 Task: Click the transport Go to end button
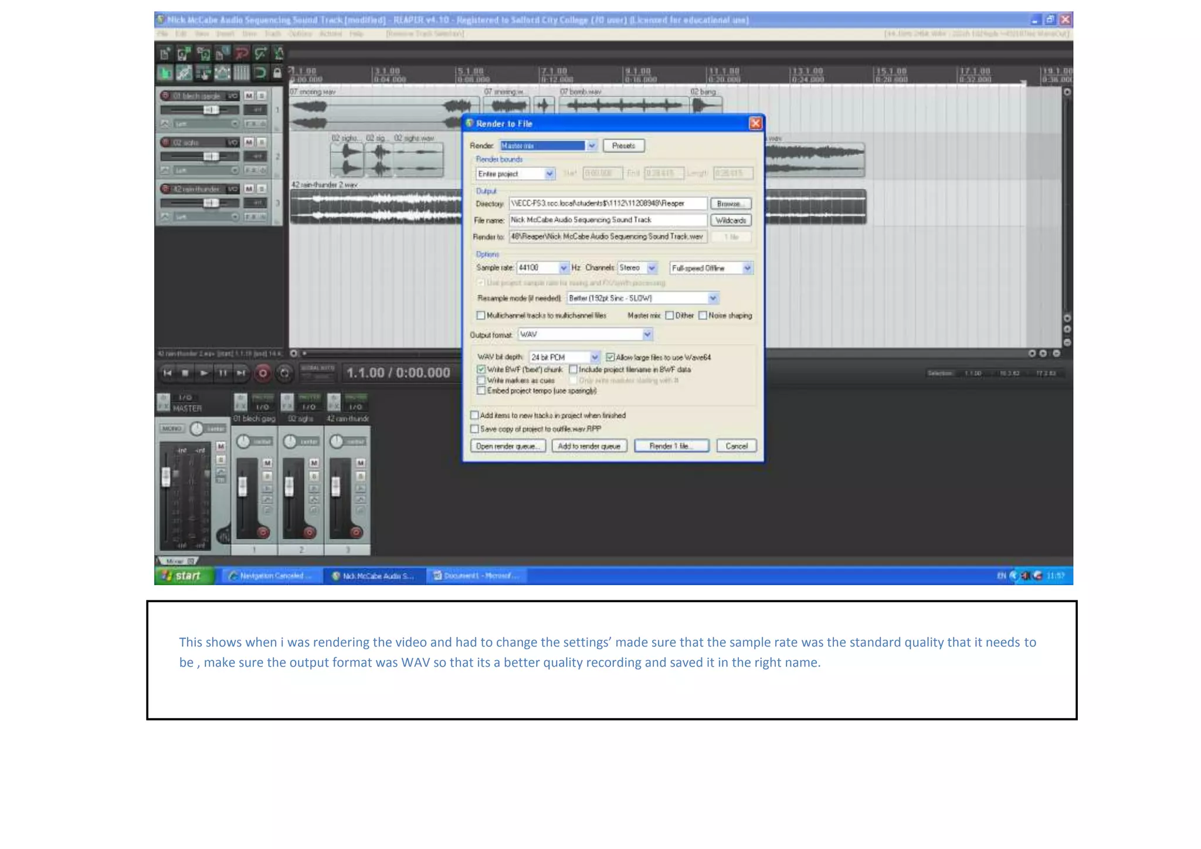coord(241,373)
